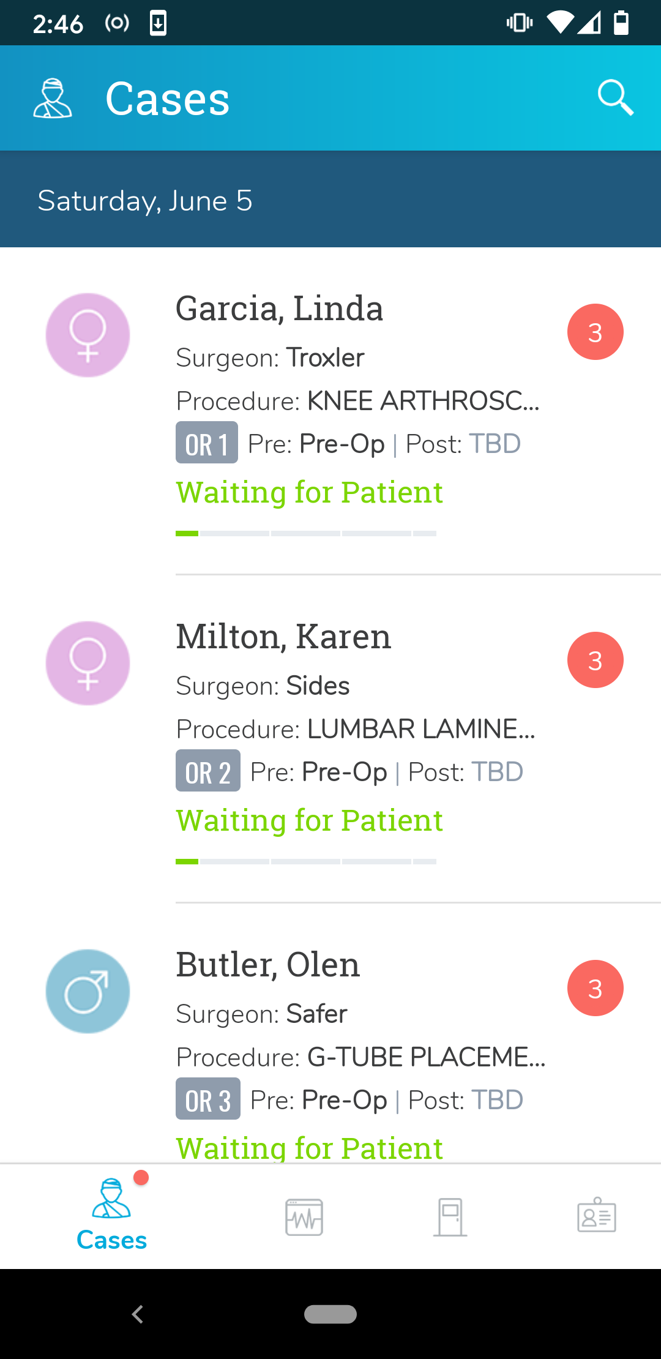The height and width of the screenshot is (1359, 661).
Task: Tap Milton, Karen's red 3 badge
Action: (x=595, y=660)
